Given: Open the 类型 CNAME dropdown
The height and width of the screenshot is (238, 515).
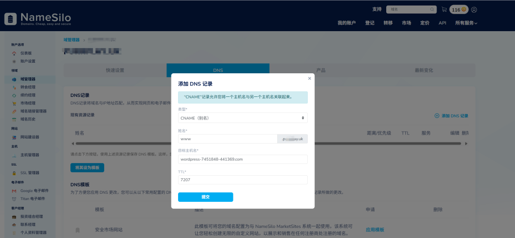Looking at the screenshot, I should pyautogui.click(x=243, y=118).
